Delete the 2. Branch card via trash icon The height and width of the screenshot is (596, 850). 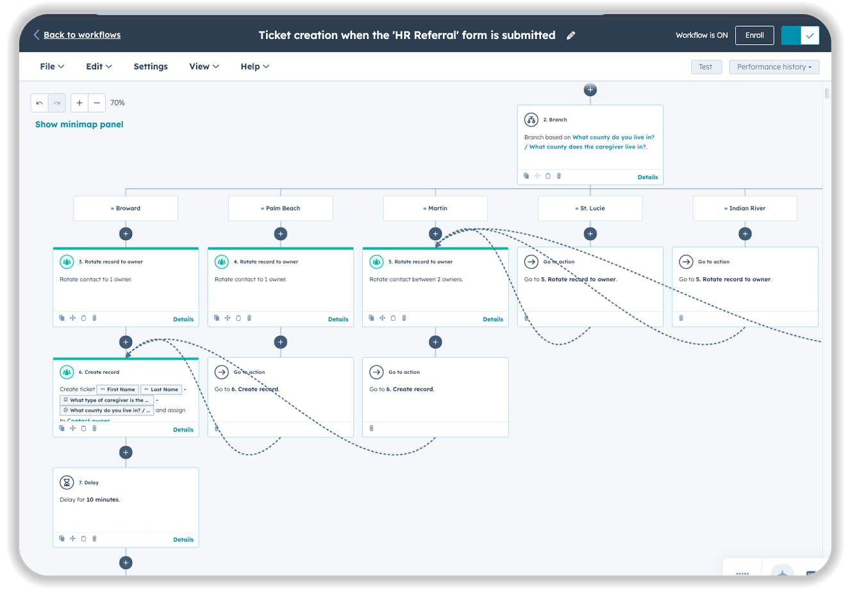pyautogui.click(x=559, y=175)
